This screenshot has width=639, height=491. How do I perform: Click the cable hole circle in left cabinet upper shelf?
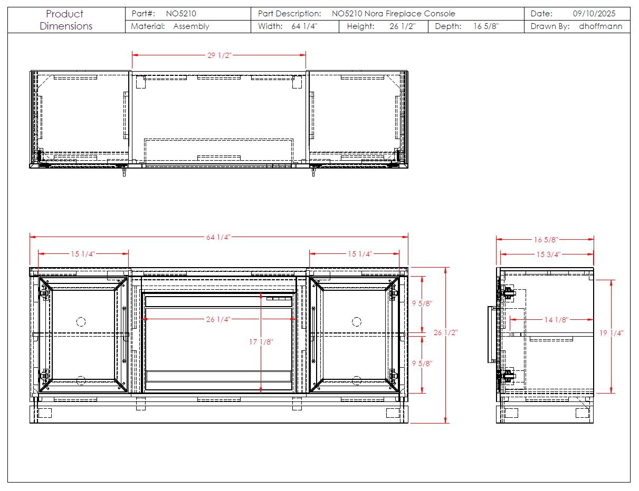click(x=81, y=321)
